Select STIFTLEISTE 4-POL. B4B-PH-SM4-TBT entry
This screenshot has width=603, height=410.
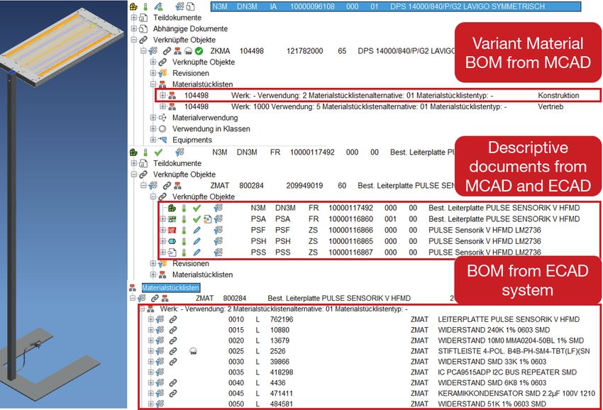click(514, 351)
